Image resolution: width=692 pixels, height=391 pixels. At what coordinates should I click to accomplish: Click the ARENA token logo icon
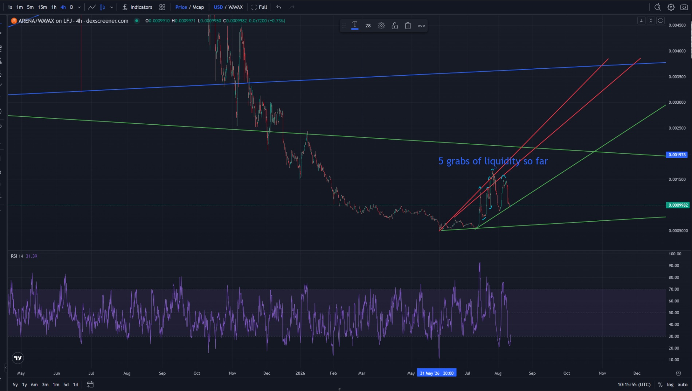pyautogui.click(x=14, y=21)
